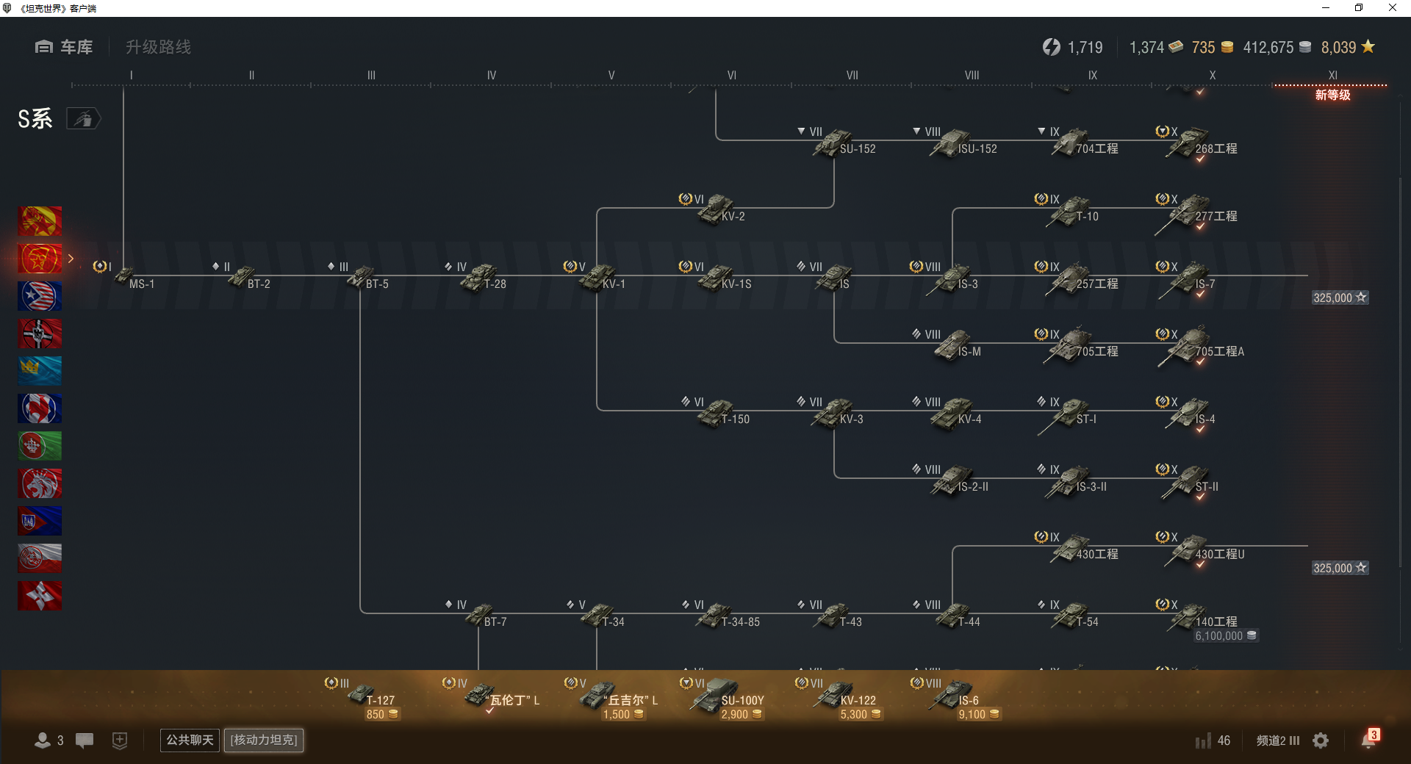The height and width of the screenshot is (764, 1411).
Task: Open premium SU-100Y tank
Action: [x=724, y=699]
